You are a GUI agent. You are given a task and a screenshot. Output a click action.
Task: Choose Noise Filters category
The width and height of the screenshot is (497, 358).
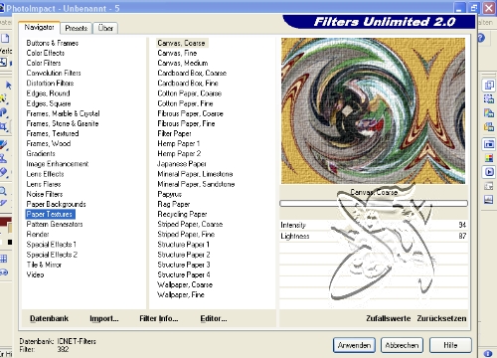(45, 194)
